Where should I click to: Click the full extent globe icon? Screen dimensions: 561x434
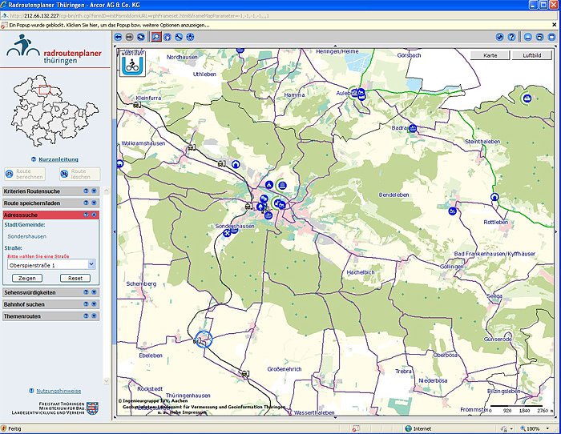click(499, 37)
